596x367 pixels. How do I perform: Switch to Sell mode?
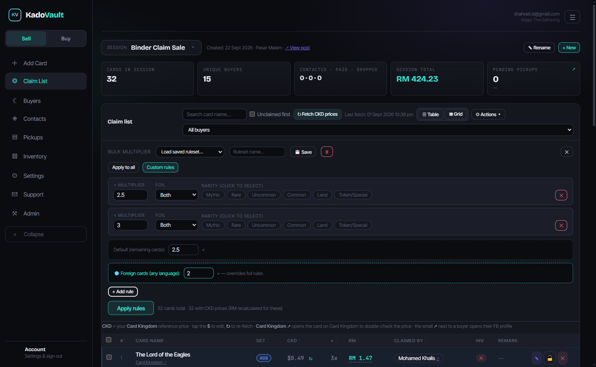(x=26, y=38)
